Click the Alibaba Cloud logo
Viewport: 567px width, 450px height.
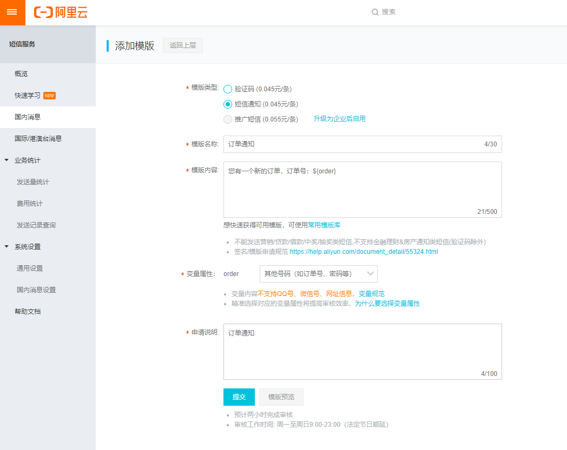point(60,12)
